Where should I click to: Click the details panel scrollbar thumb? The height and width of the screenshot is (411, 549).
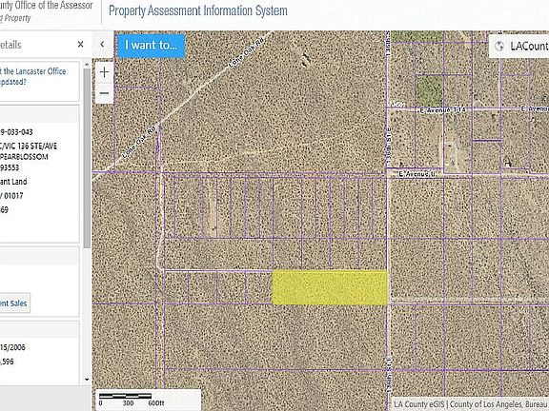pos(87,158)
